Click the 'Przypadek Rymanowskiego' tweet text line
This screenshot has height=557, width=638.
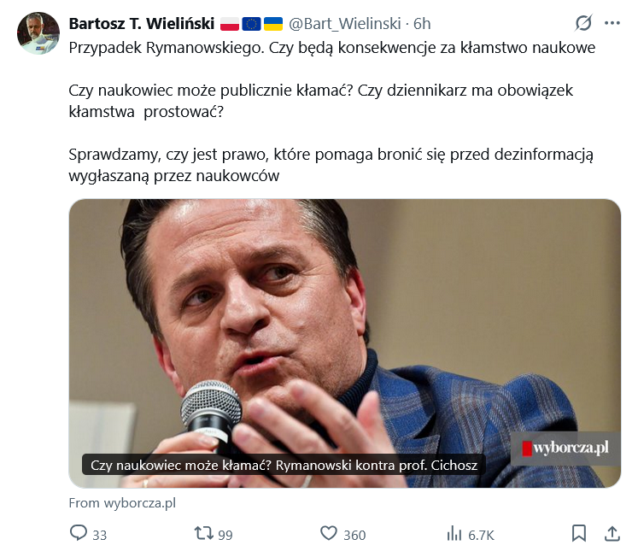331,48
